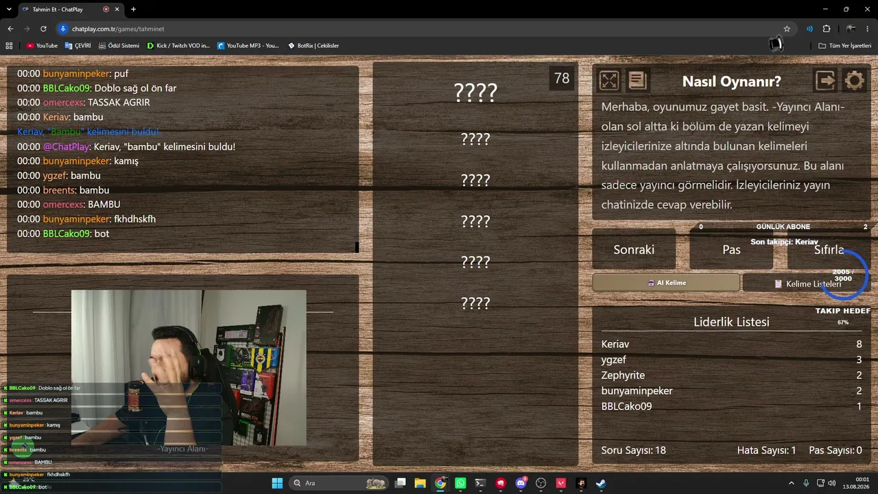The height and width of the screenshot is (494, 878).
Task: Open a new browser tab
Action: [x=133, y=10]
